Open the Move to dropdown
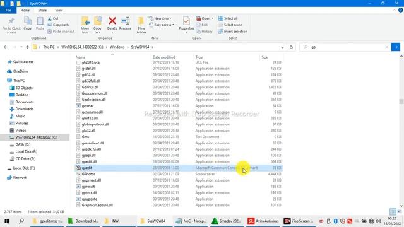This screenshot has height=227, width=404. 85,25
